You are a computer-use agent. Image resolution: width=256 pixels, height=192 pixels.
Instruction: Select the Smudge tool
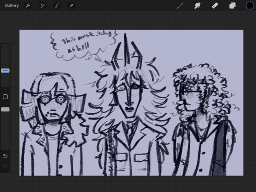(x=197, y=6)
